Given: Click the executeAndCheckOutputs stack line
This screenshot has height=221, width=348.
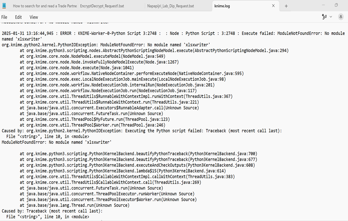Looking at the screenshot, I should 137,165.
